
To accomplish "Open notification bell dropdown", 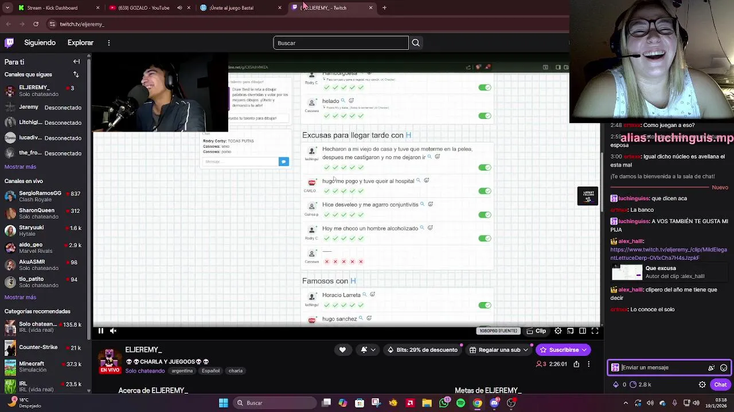I will pyautogui.click(x=368, y=350).
